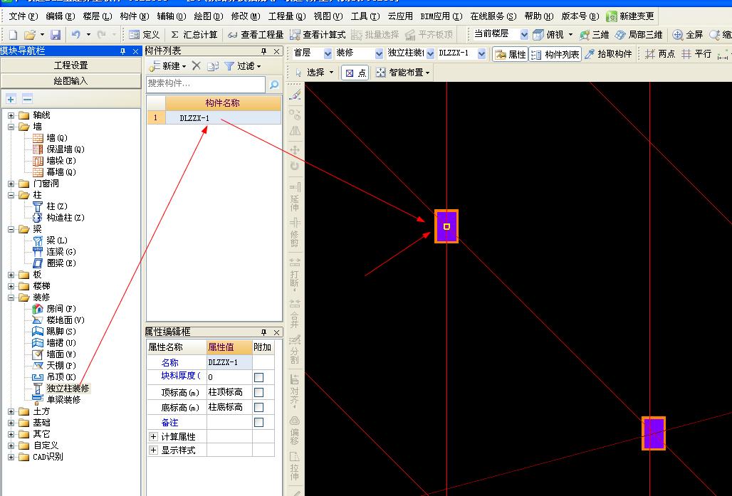The width and height of the screenshot is (732, 496).
Task: Check the 顶标高 附加 checkbox
Action: (x=258, y=392)
